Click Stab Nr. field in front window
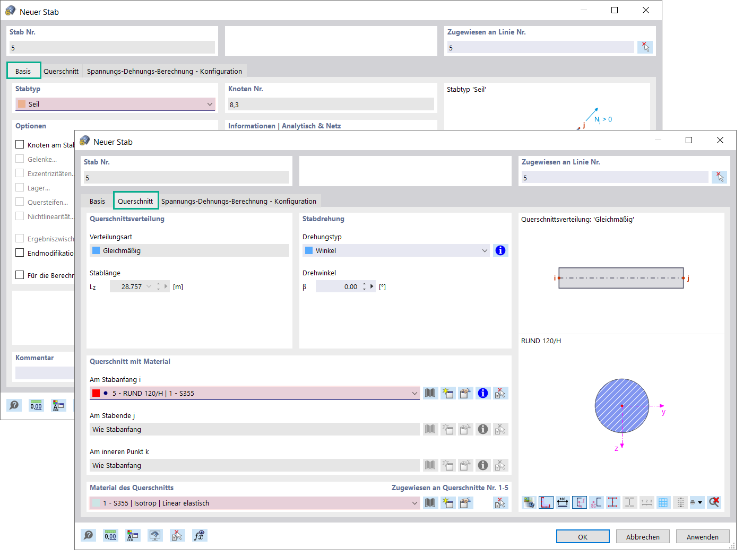This screenshot has height=557, width=743. pyautogui.click(x=186, y=177)
